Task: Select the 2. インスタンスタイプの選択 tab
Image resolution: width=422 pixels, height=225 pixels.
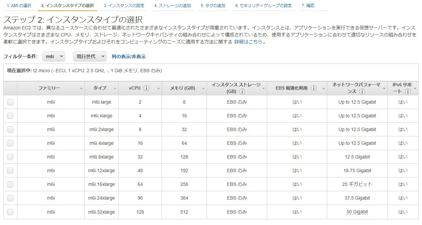Action: click(67, 6)
